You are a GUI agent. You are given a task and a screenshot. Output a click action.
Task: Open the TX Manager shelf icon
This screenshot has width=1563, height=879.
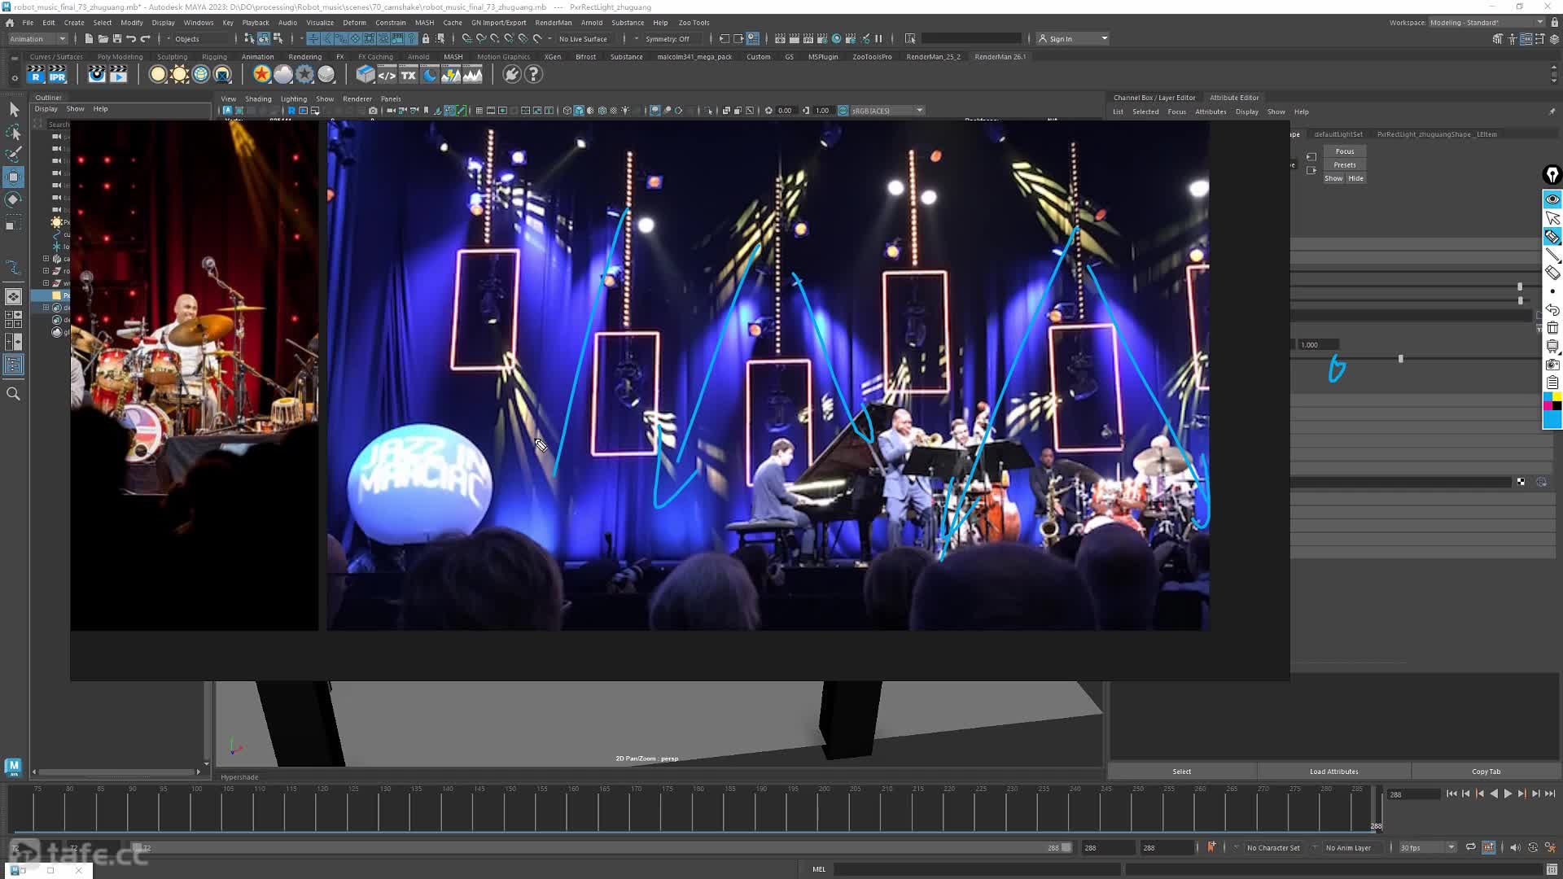click(x=409, y=75)
